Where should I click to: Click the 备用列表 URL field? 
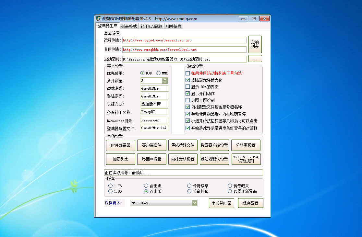pos(184,50)
